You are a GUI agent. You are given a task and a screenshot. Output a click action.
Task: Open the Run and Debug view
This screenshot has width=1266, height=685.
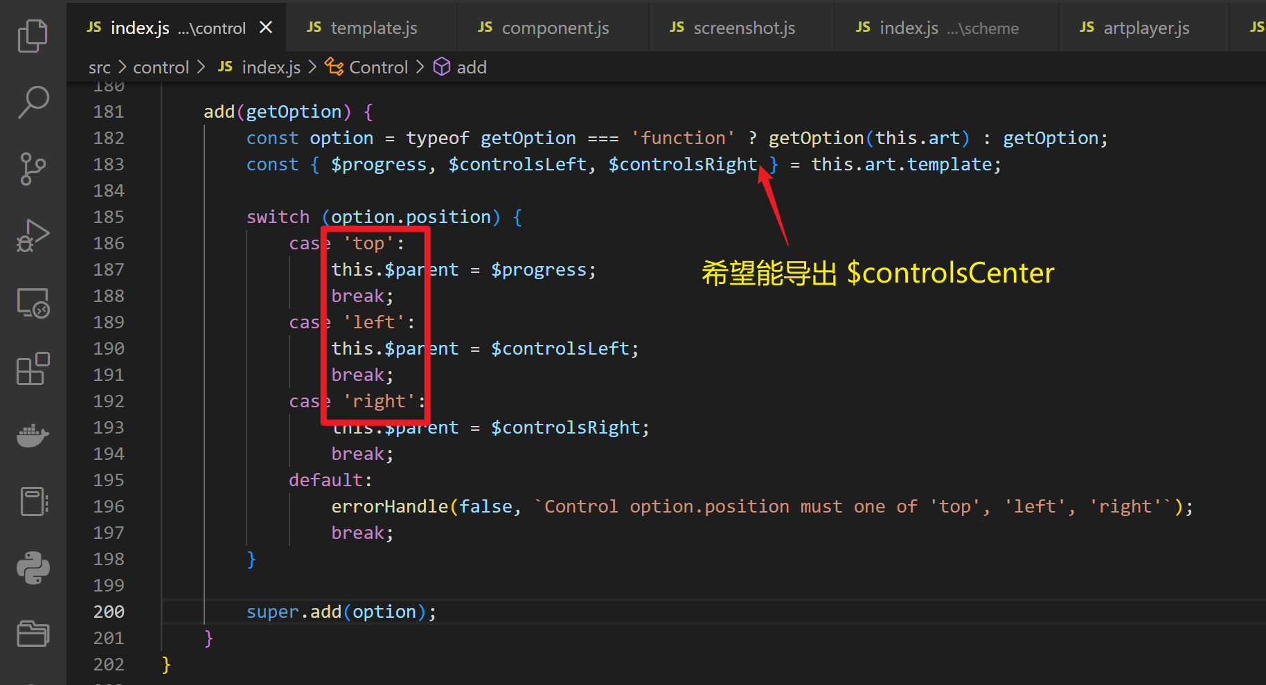[x=33, y=235]
